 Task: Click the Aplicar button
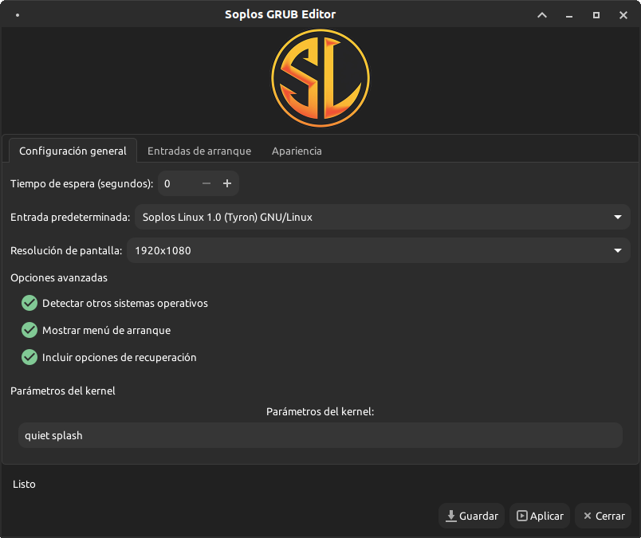click(x=540, y=516)
